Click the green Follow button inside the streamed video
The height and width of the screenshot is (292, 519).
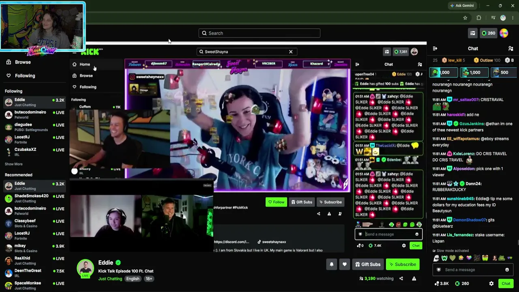click(x=276, y=202)
